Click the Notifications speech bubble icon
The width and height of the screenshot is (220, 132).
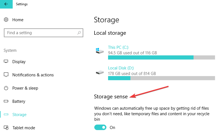pos(6,75)
